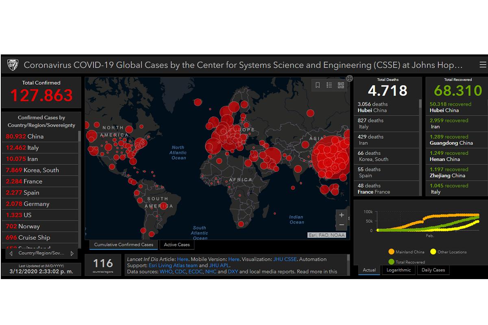Screen dimensions: 488x325
Task: Select Korea, South row in list
Action: (x=40, y=170)
